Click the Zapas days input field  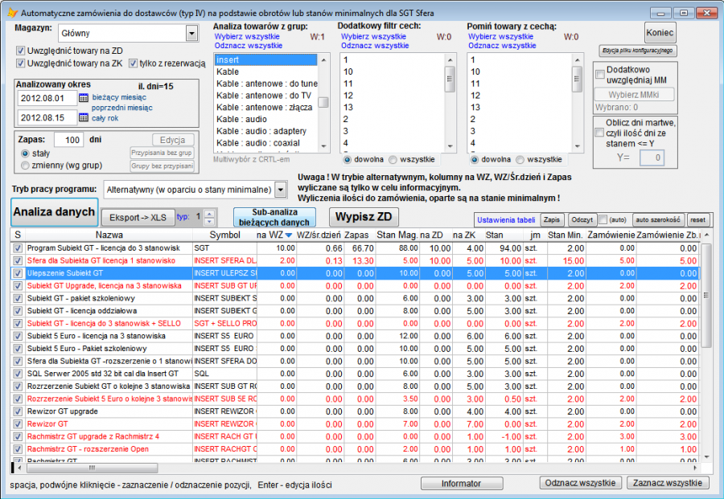(x=69, y=140)
